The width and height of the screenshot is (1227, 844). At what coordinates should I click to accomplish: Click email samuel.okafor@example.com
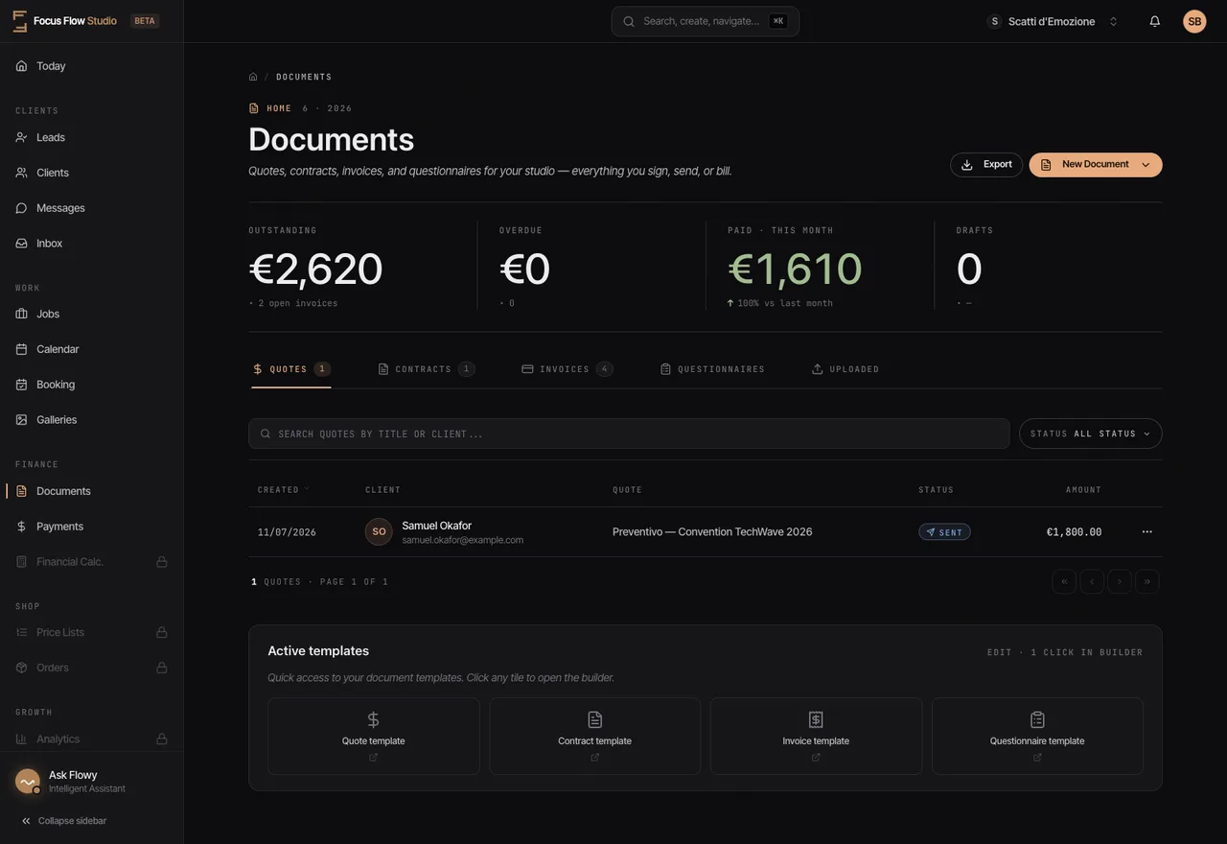click(463, 540)
